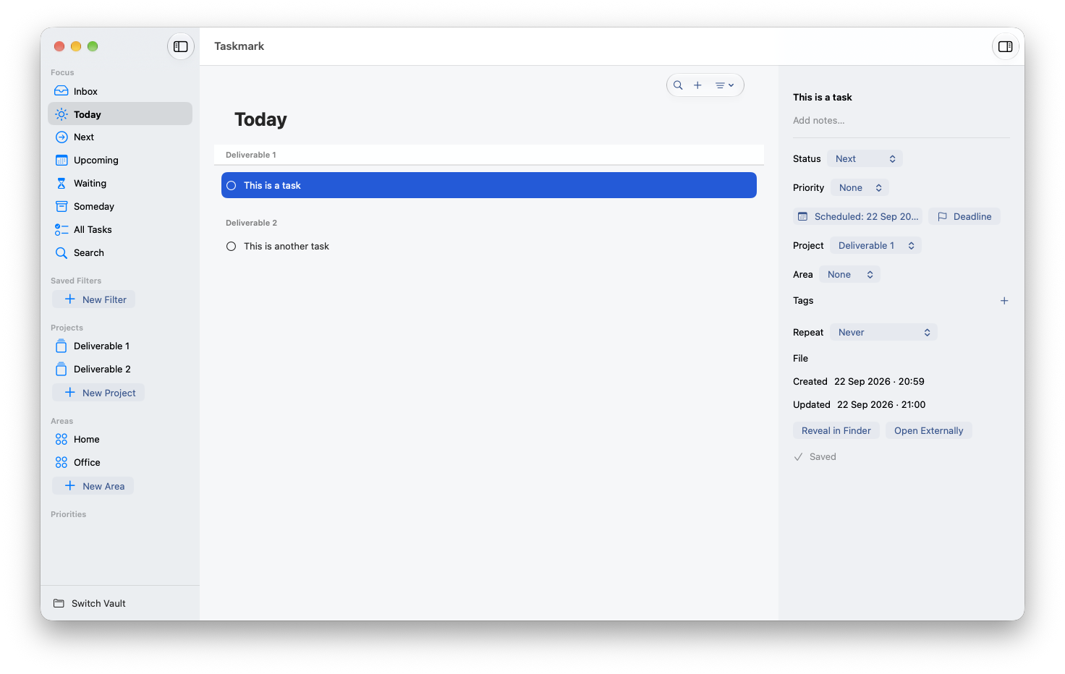Set a Deadline for the task
Screen dimensions: 1065x674
(964, 217)
